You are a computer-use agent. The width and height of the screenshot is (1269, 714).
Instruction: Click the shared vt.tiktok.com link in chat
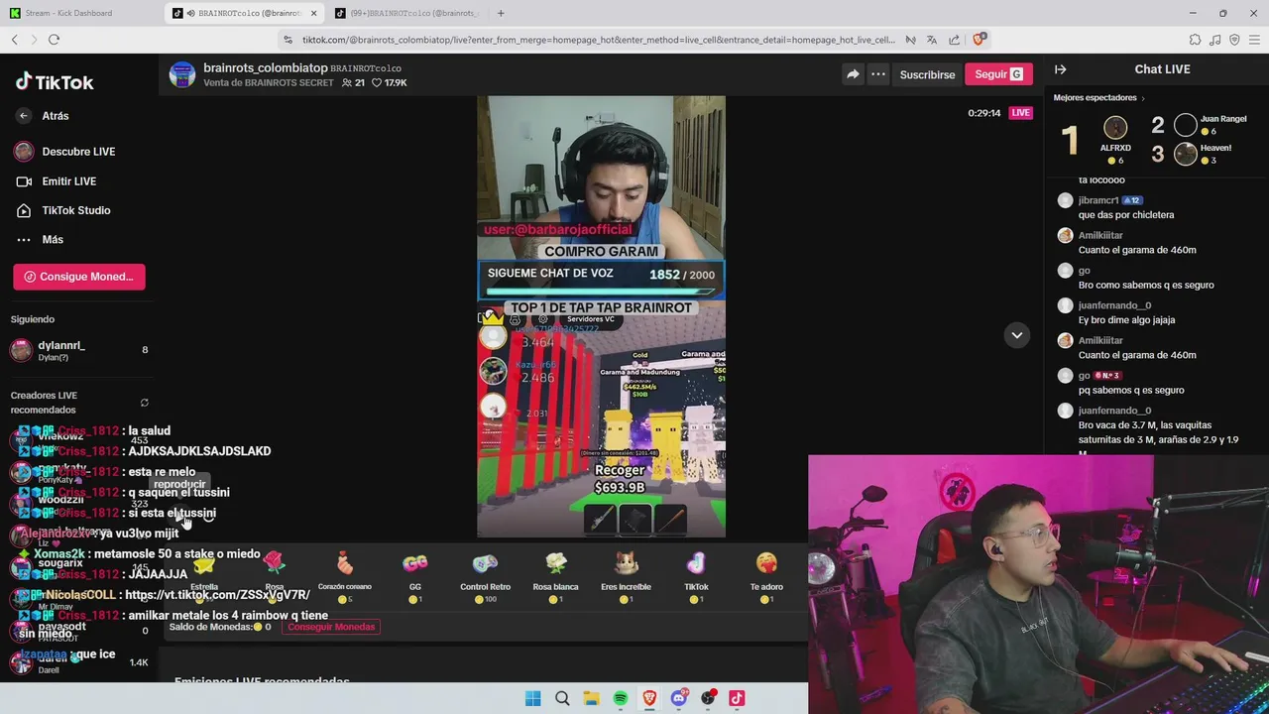pos(217,595)
